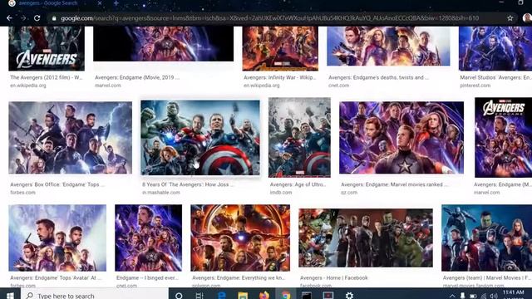Go back to the previous page

9,18
